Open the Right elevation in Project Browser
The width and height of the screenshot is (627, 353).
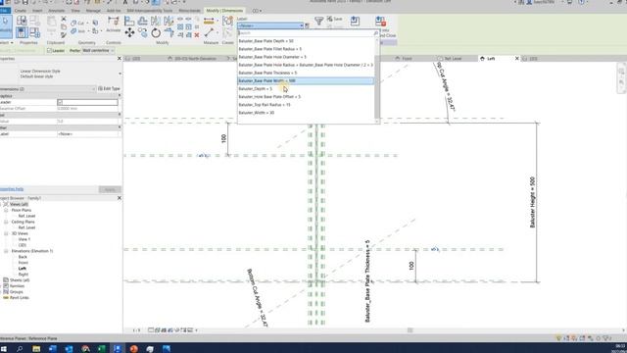point(24,275)
